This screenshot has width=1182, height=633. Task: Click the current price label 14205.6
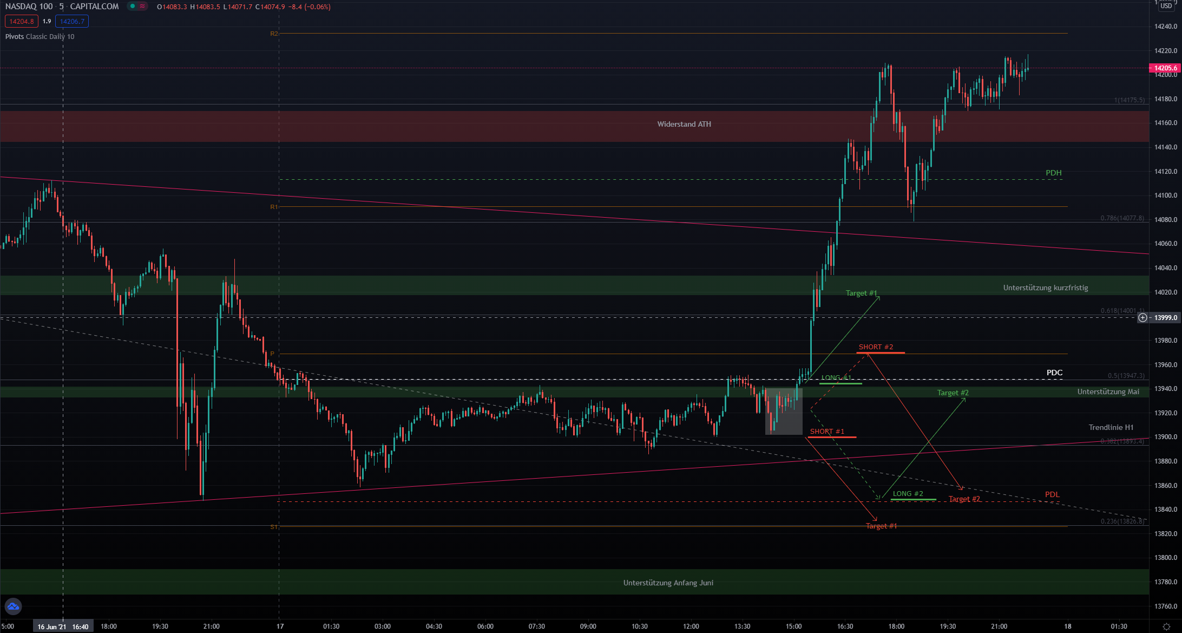click(x=1165, y=68)
